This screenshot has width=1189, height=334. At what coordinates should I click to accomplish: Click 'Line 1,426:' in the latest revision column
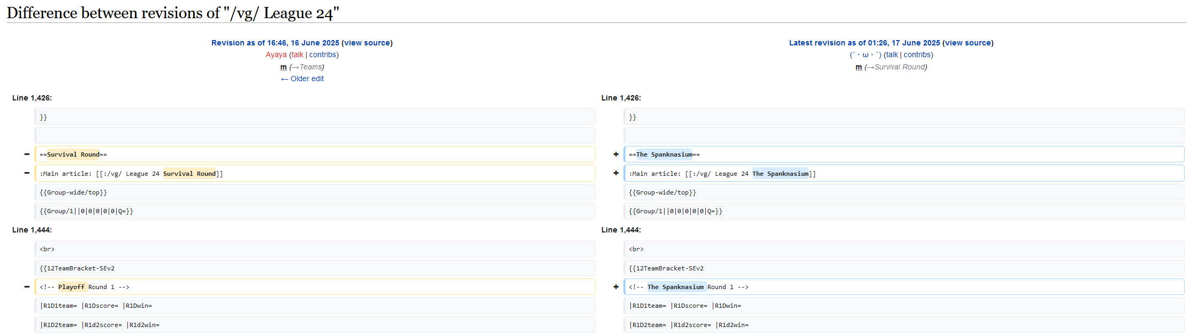pyautogui.click(x=621, y=98)
